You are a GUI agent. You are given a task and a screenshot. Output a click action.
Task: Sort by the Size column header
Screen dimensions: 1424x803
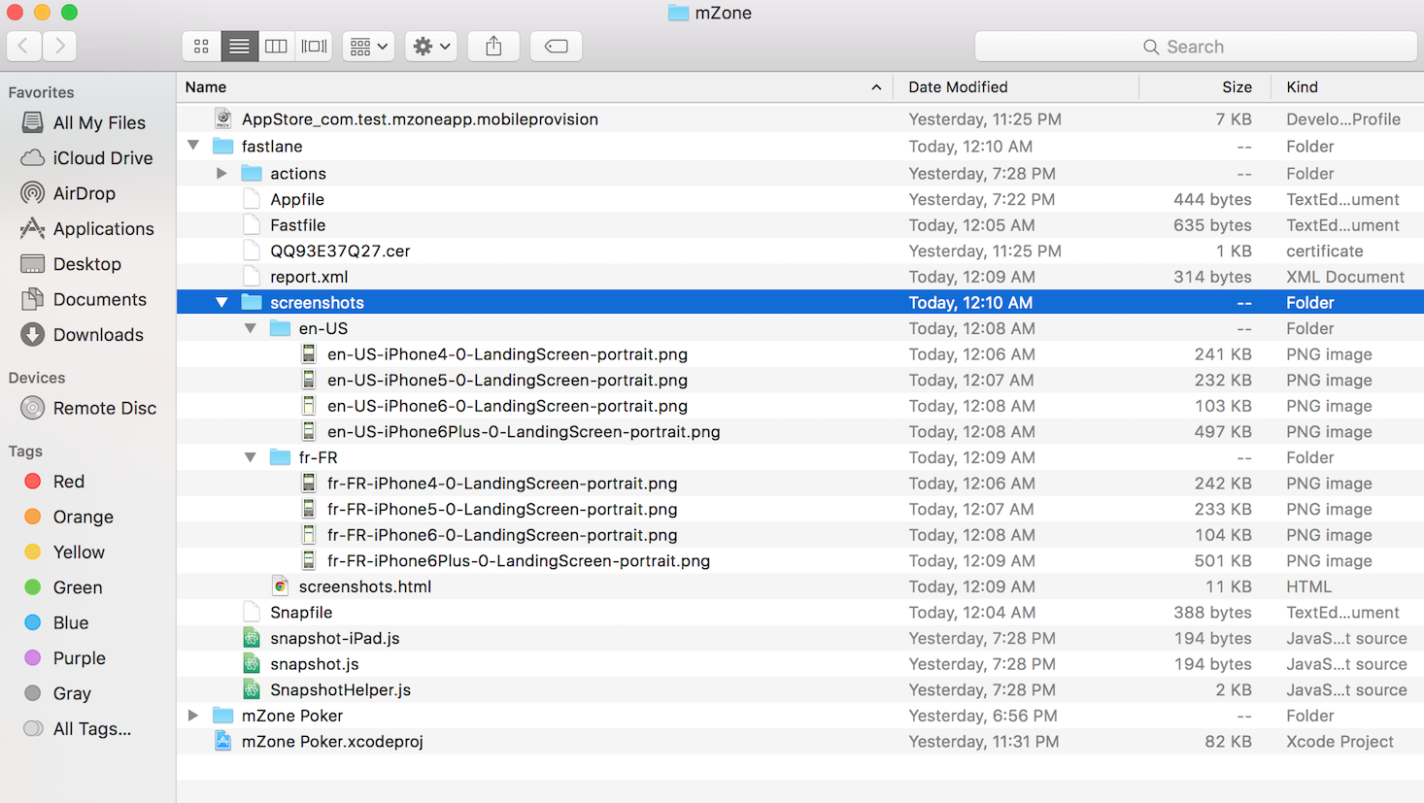1236,87
